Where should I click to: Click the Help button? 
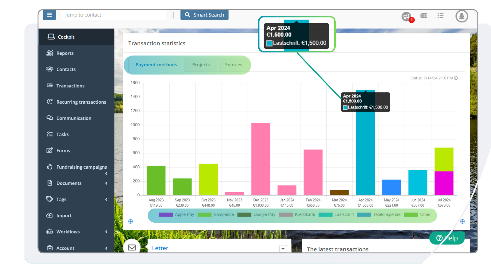click(x=447, y=238)
